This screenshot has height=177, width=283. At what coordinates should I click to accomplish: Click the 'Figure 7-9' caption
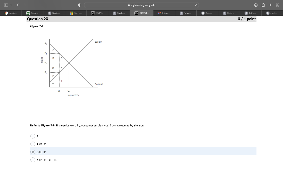(37, 26)
